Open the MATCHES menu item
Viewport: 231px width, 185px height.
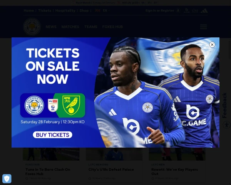[x=70, y=27]
